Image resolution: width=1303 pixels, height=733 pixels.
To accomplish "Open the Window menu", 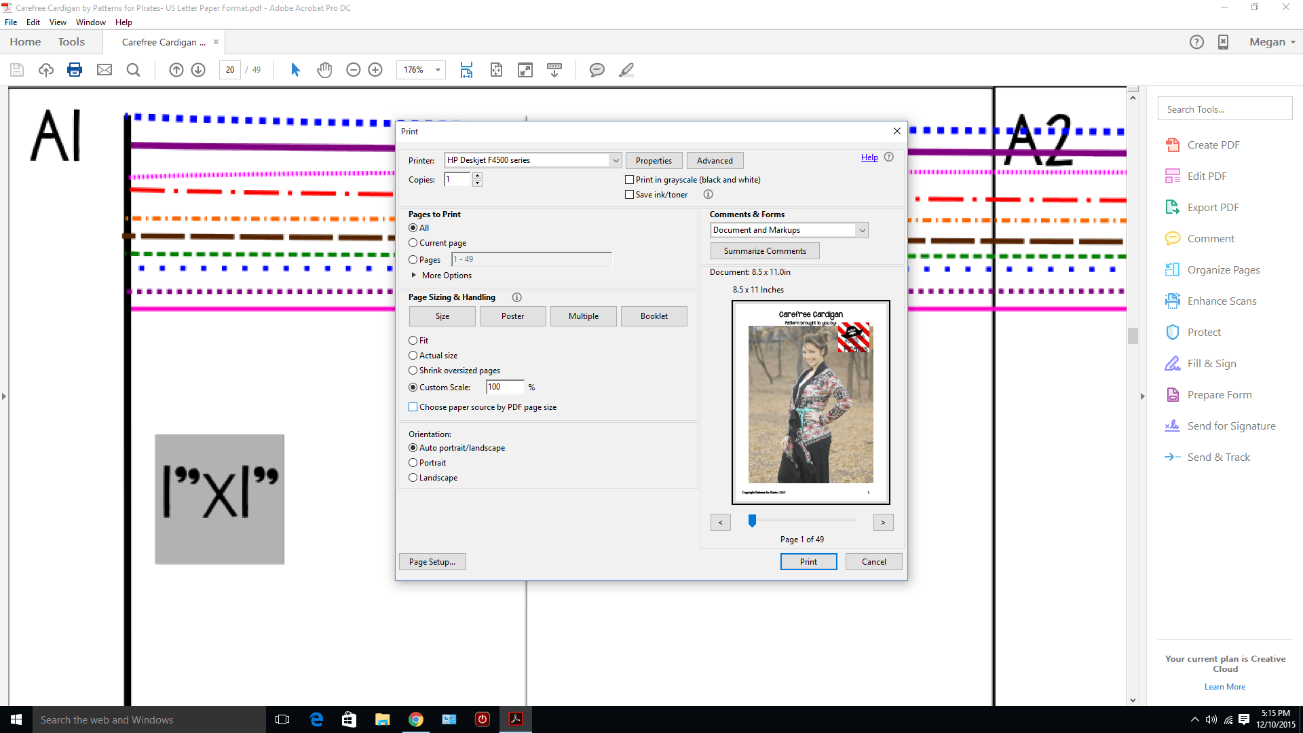I will [x=90, y=22].
